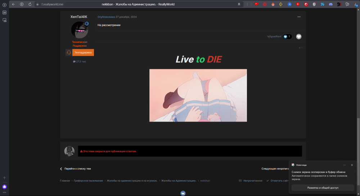This screenshot has width=360, height=196.
Task: Collapse the signature with small x toggle
Action: pyautogui.click(x=301, y=48)
